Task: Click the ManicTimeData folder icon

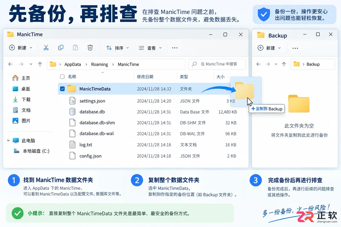Action: [x=72, y=89]
